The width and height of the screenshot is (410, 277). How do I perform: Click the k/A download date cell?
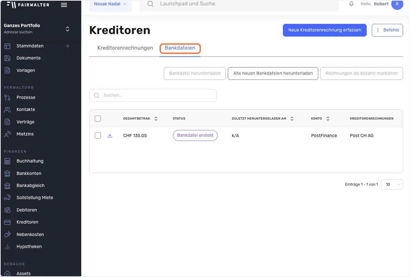[235, 135]
